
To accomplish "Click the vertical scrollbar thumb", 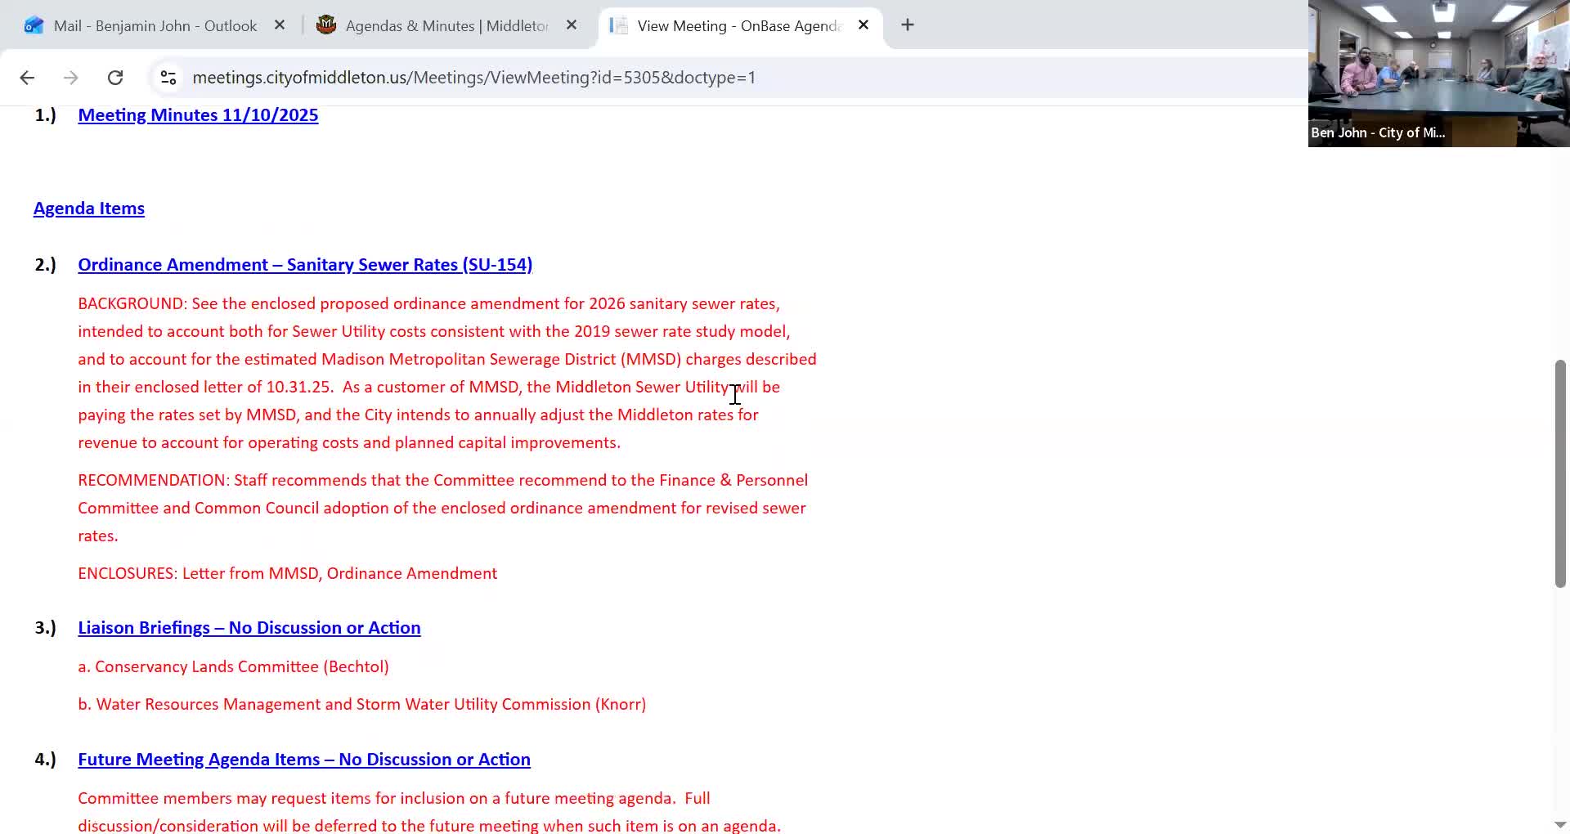I will pos(1560,473).
